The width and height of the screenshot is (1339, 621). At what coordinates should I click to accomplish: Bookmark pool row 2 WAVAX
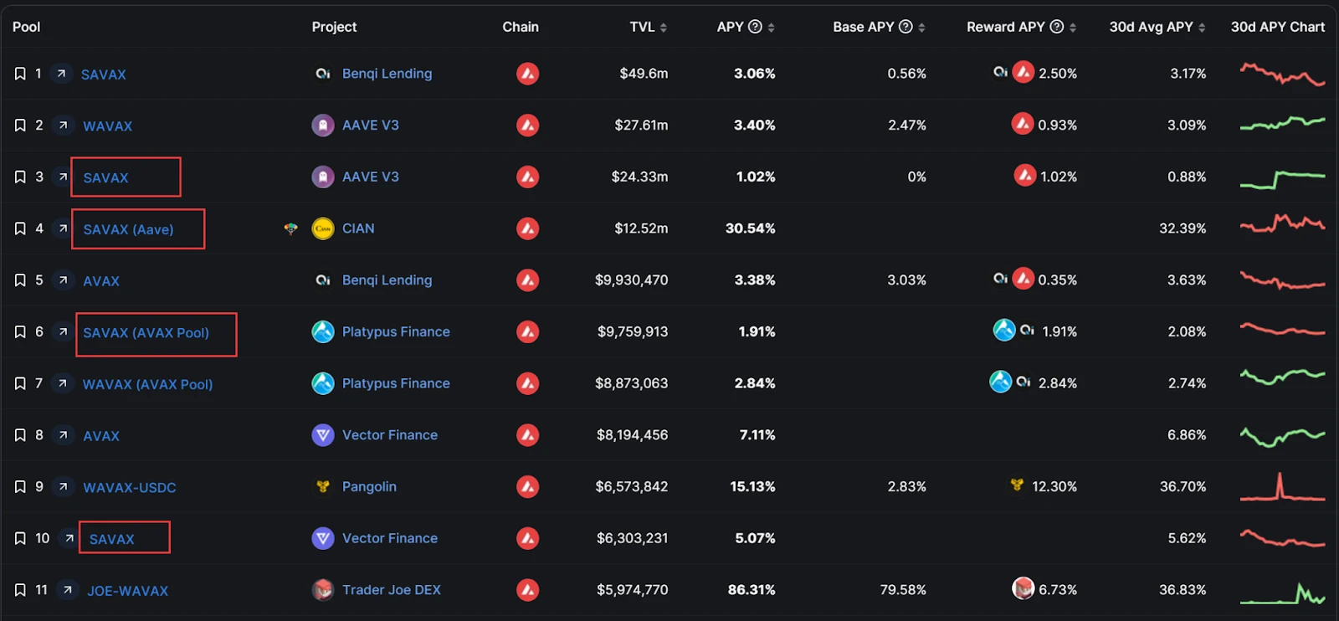(x=20, y=126)
